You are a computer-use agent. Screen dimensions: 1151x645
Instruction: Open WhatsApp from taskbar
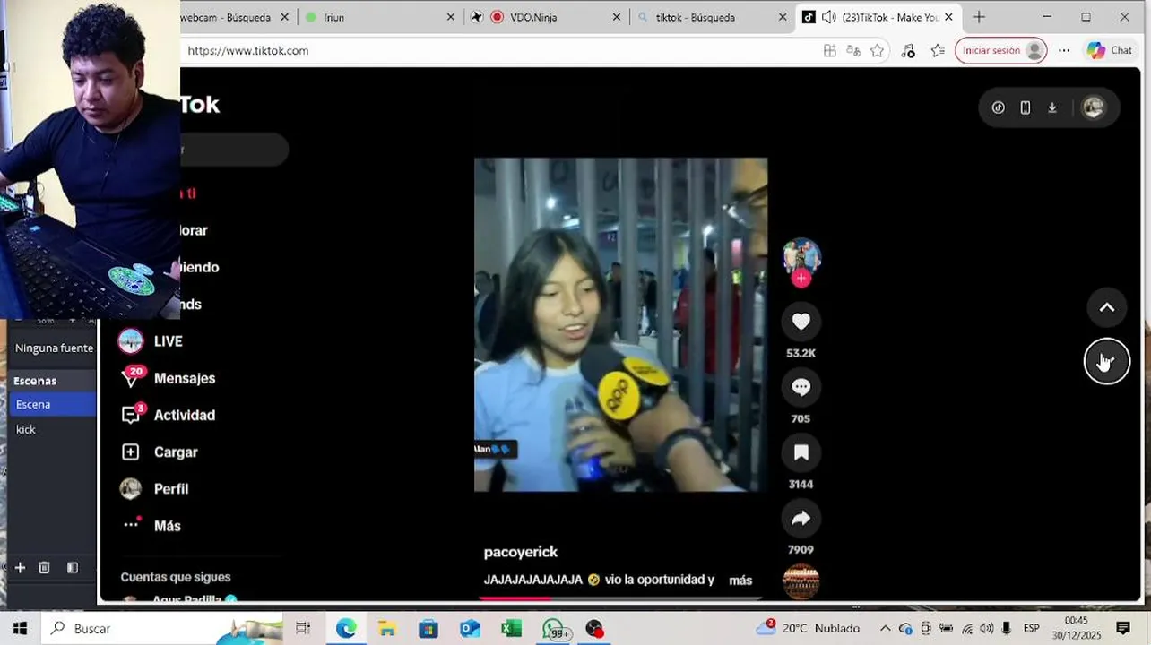[554, 629]
